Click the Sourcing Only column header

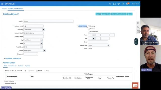[67, 78]
